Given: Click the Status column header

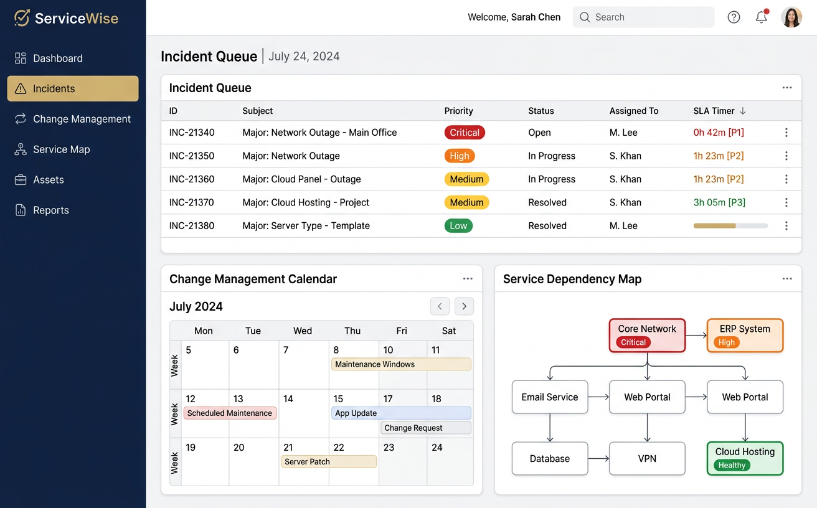Looking at the screenshot, I should (x=541, y=111).
